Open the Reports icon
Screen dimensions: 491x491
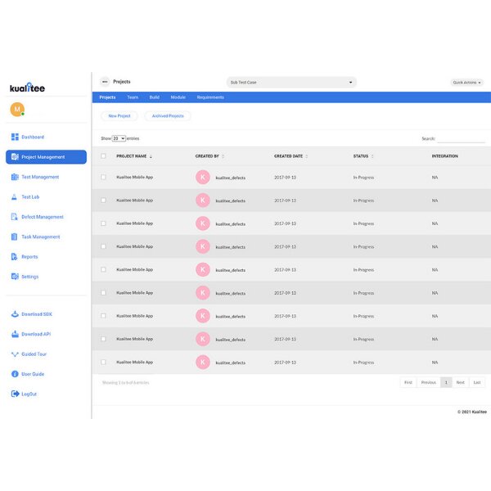(14, 257)
